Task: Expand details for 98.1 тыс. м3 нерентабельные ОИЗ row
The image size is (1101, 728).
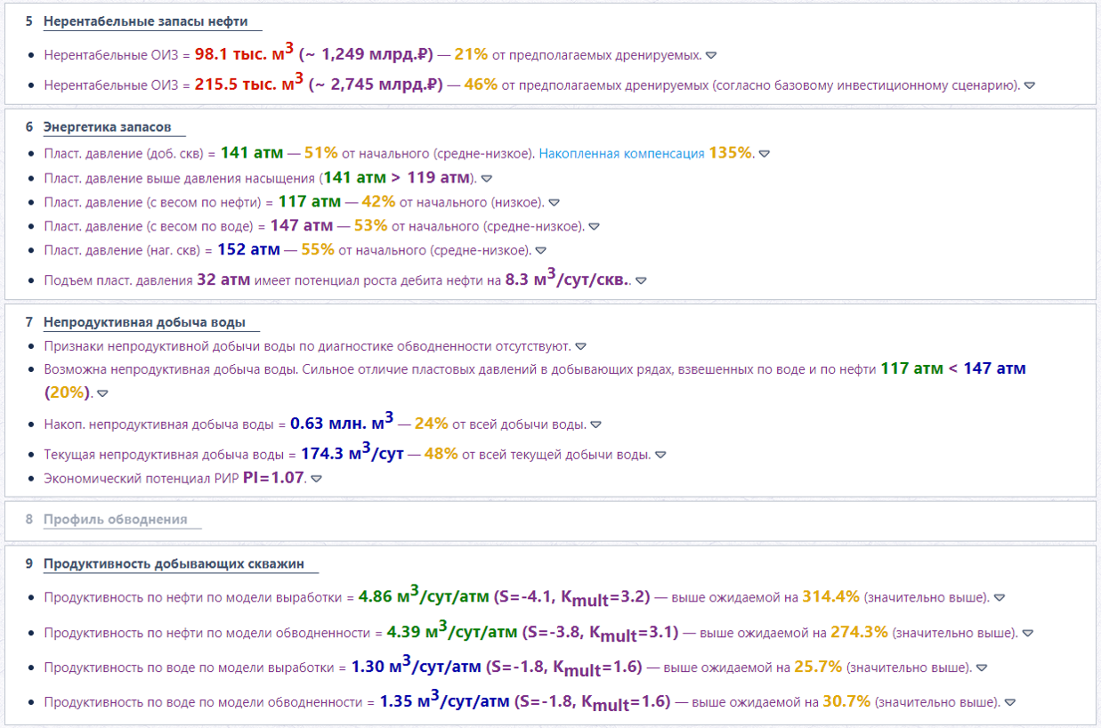Action: (711, 55)
